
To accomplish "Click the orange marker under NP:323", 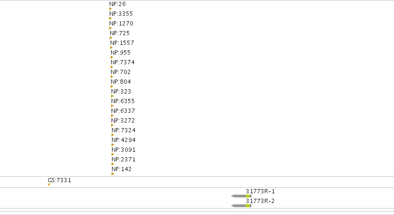I will point(113,96).
